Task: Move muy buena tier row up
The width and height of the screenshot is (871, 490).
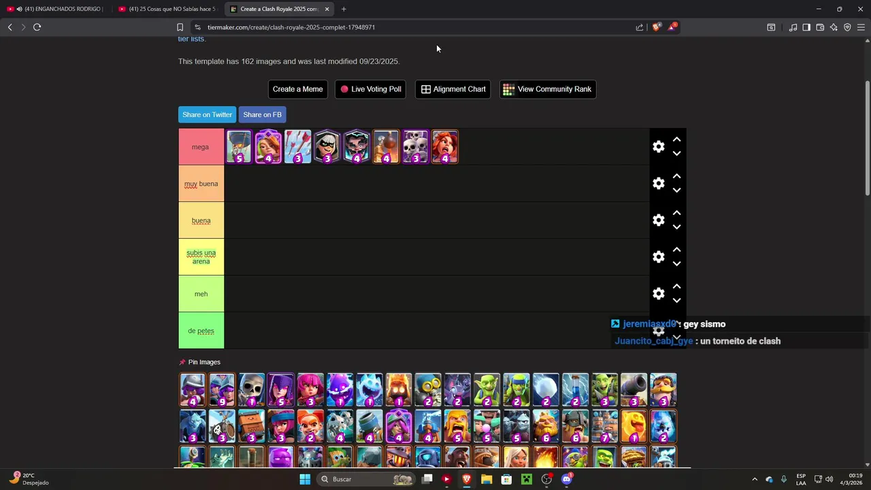Action: [x=676, y=176]
